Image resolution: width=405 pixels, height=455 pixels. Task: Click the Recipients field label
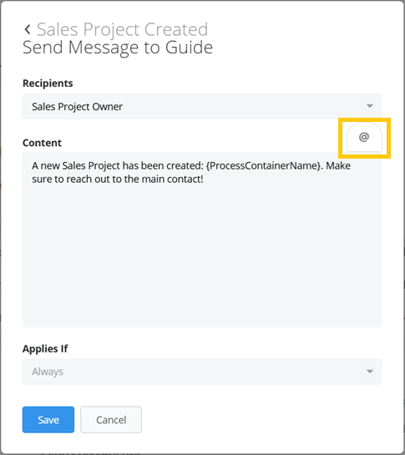point(48,83)
